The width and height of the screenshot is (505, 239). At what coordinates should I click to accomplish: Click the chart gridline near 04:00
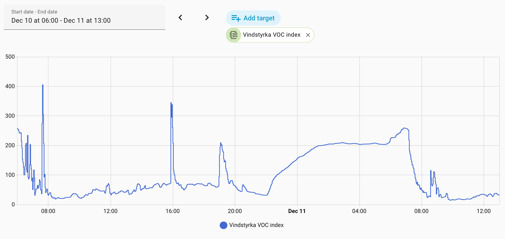click(x=359, y=131)
